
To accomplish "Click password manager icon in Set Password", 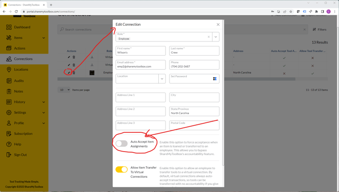I will (x=215, y=79).
